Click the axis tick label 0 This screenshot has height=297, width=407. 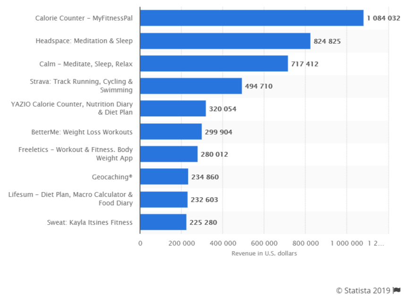pyautogui.click(x=140, y=243)
